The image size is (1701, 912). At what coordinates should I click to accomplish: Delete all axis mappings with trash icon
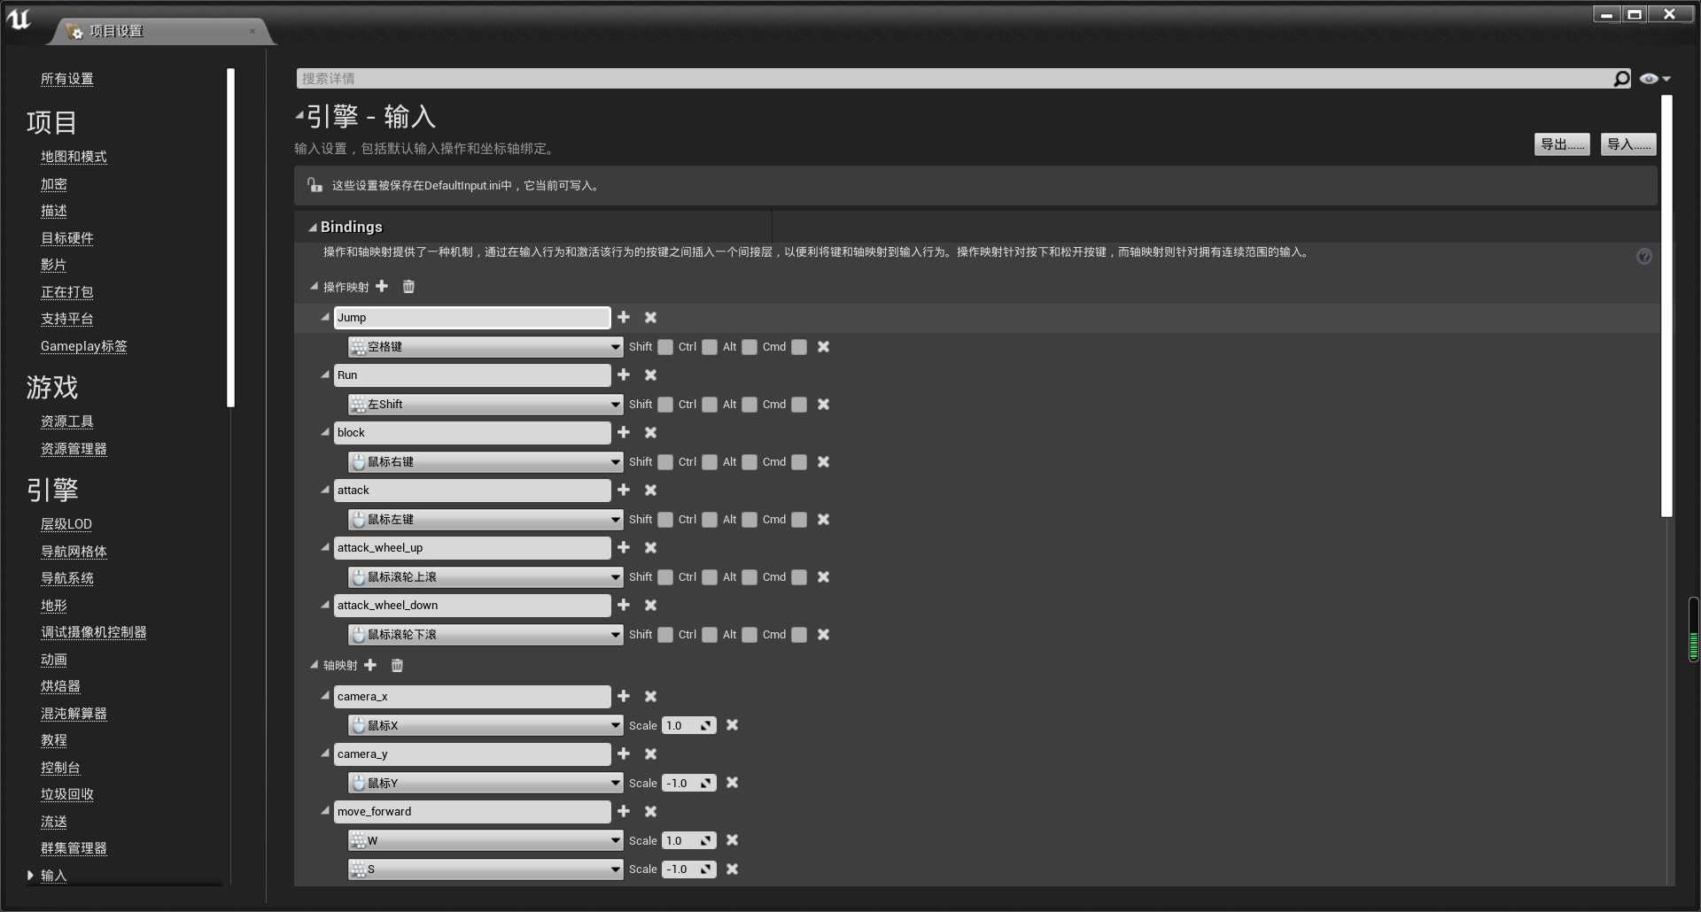[397, 665]
